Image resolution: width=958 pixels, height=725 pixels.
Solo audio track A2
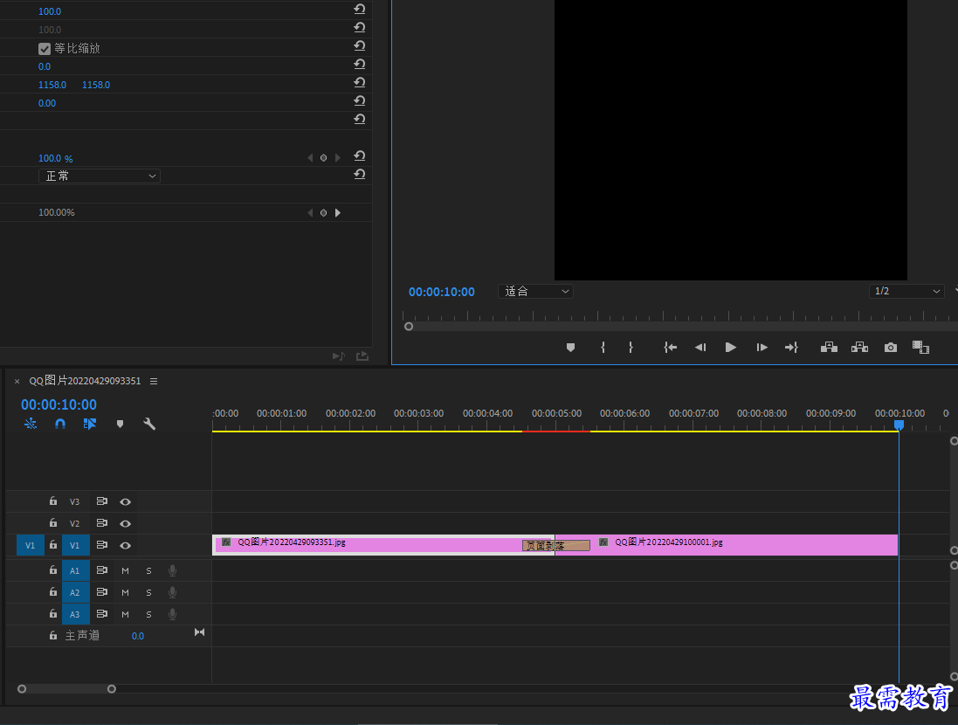(x=148, y=592)
